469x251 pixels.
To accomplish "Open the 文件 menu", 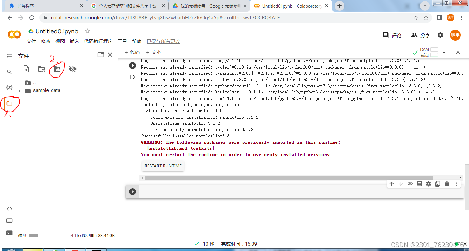I will coord(31,41).
